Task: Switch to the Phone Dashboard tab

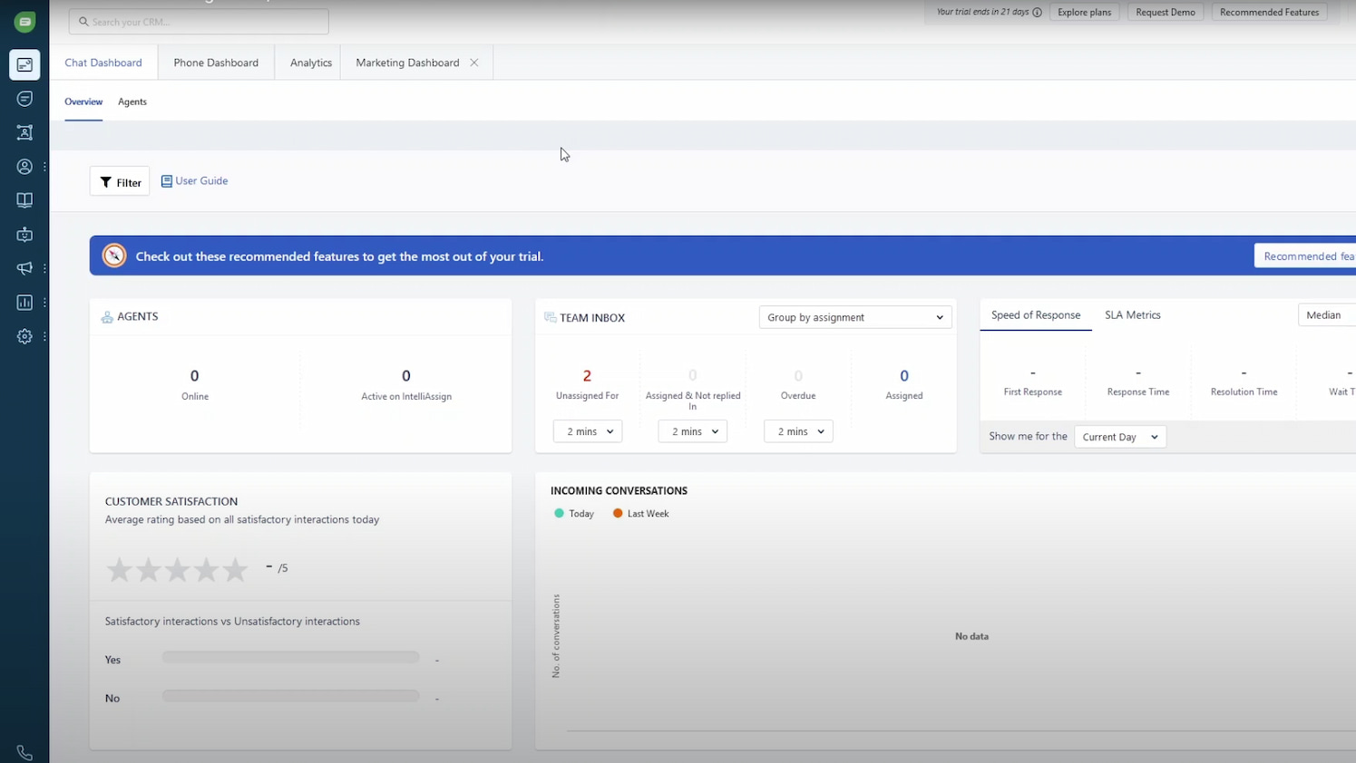Action: click(x=216, y=62)
